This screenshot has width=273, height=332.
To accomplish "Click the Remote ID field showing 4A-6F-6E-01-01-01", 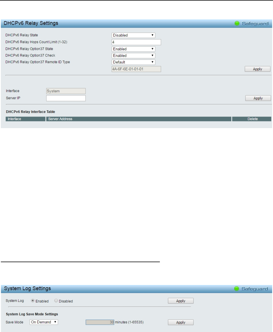I will [136, 69].
